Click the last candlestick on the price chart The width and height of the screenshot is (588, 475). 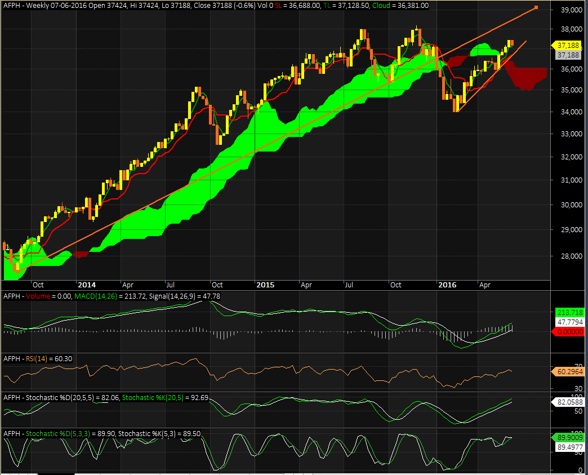(512, 43)
